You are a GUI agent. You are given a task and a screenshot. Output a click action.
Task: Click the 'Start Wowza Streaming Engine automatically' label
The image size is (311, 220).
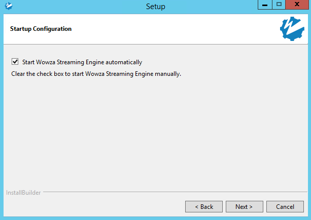point(82,62)
